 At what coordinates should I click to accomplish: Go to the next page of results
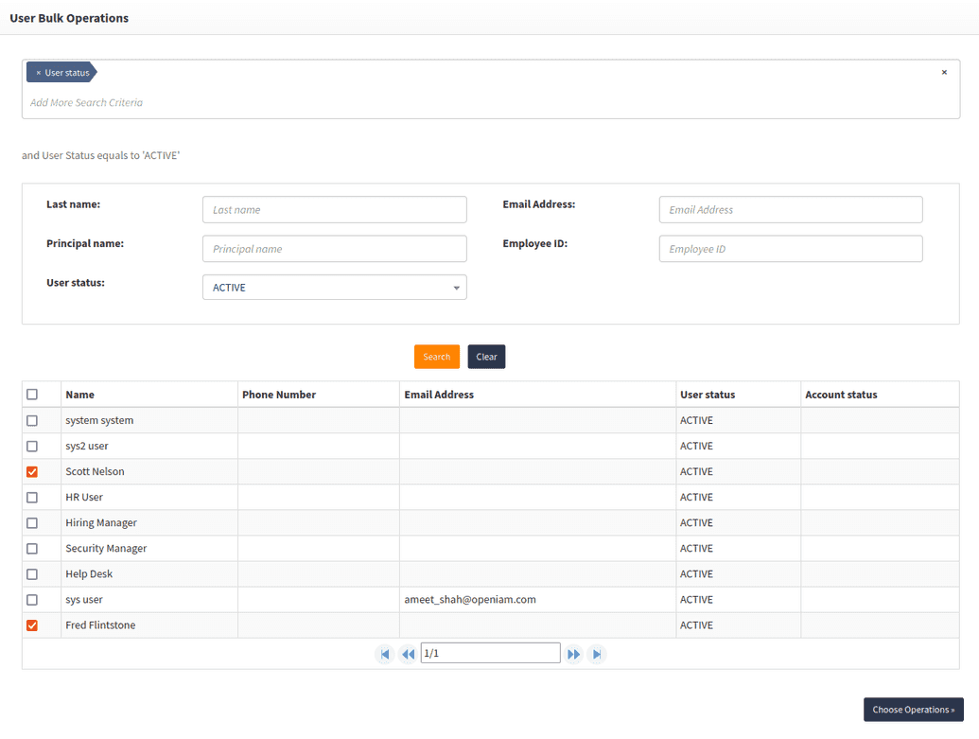point(573,653)
